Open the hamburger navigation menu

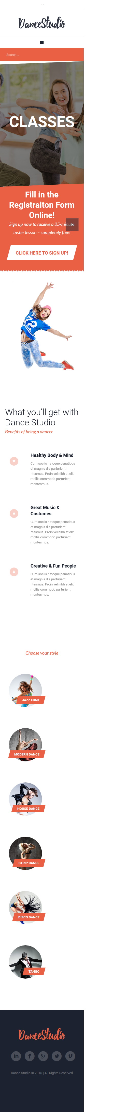(x=42, y=42)
